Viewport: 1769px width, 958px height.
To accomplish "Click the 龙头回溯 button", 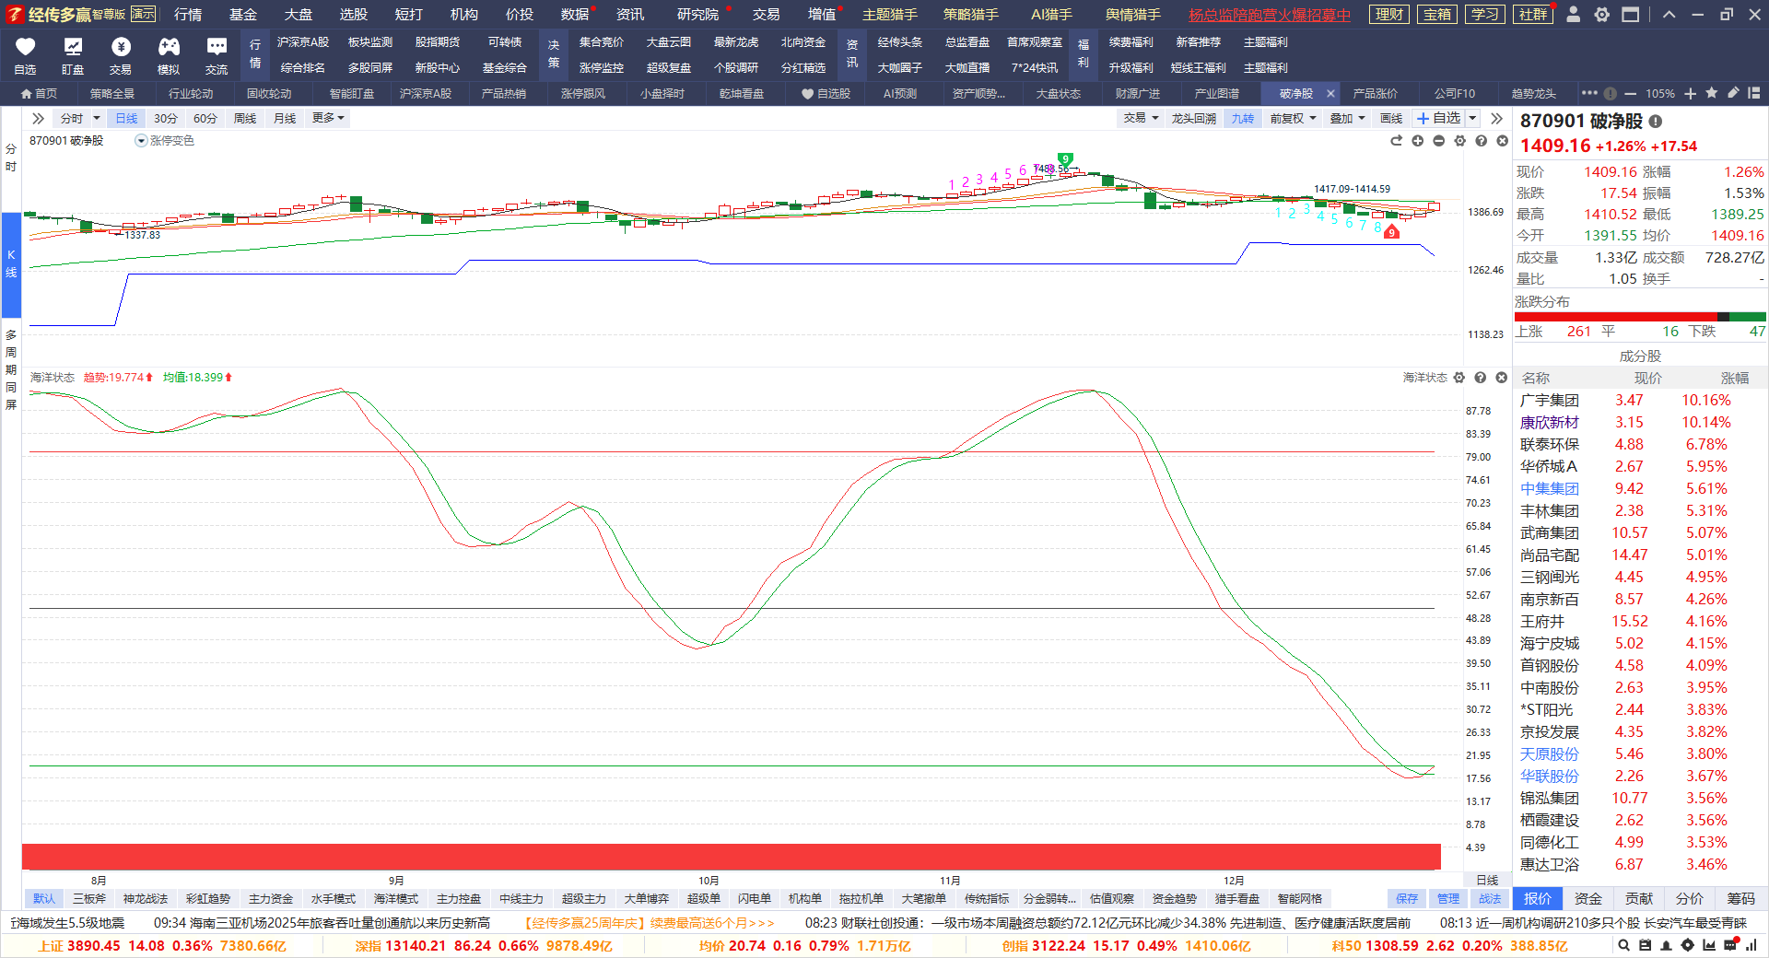I will click(1193, 119).
